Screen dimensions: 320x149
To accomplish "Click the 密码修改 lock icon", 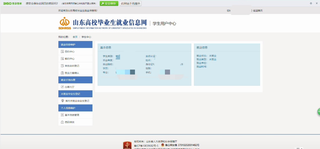I will tap(62, 122).
